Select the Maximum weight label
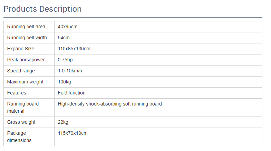Viewport: 271px width, 151px height. pos(25,82)
